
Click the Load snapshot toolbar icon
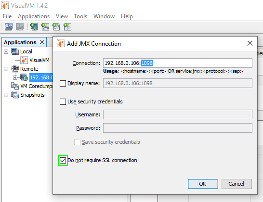(x=9, y=27)
